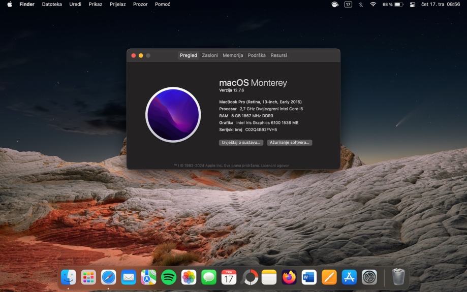Open the App Store dock icon
Screen dimensions: 467x292
pyautogui.click(x=349, y=277)
